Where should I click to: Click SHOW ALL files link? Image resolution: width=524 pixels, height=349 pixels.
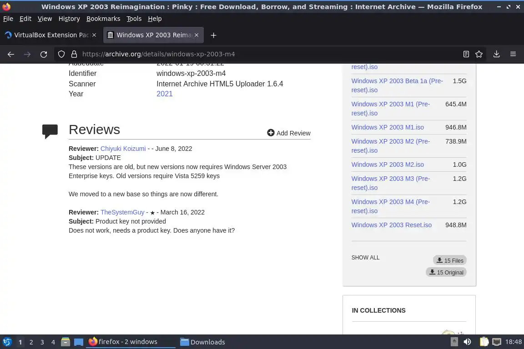coord(365,258)
